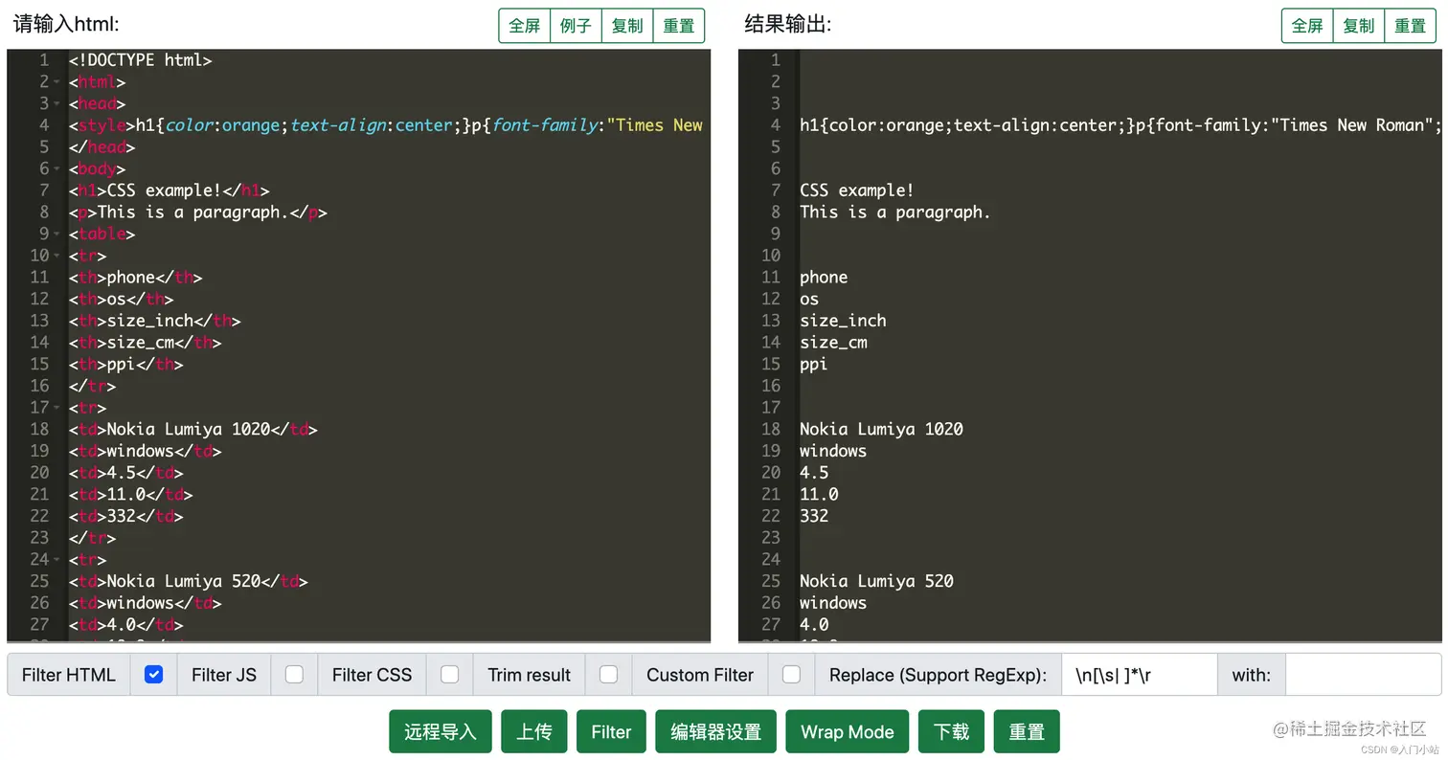
Task: Collapse tr fold arrow on line 10
Action: tap(57, 256)
